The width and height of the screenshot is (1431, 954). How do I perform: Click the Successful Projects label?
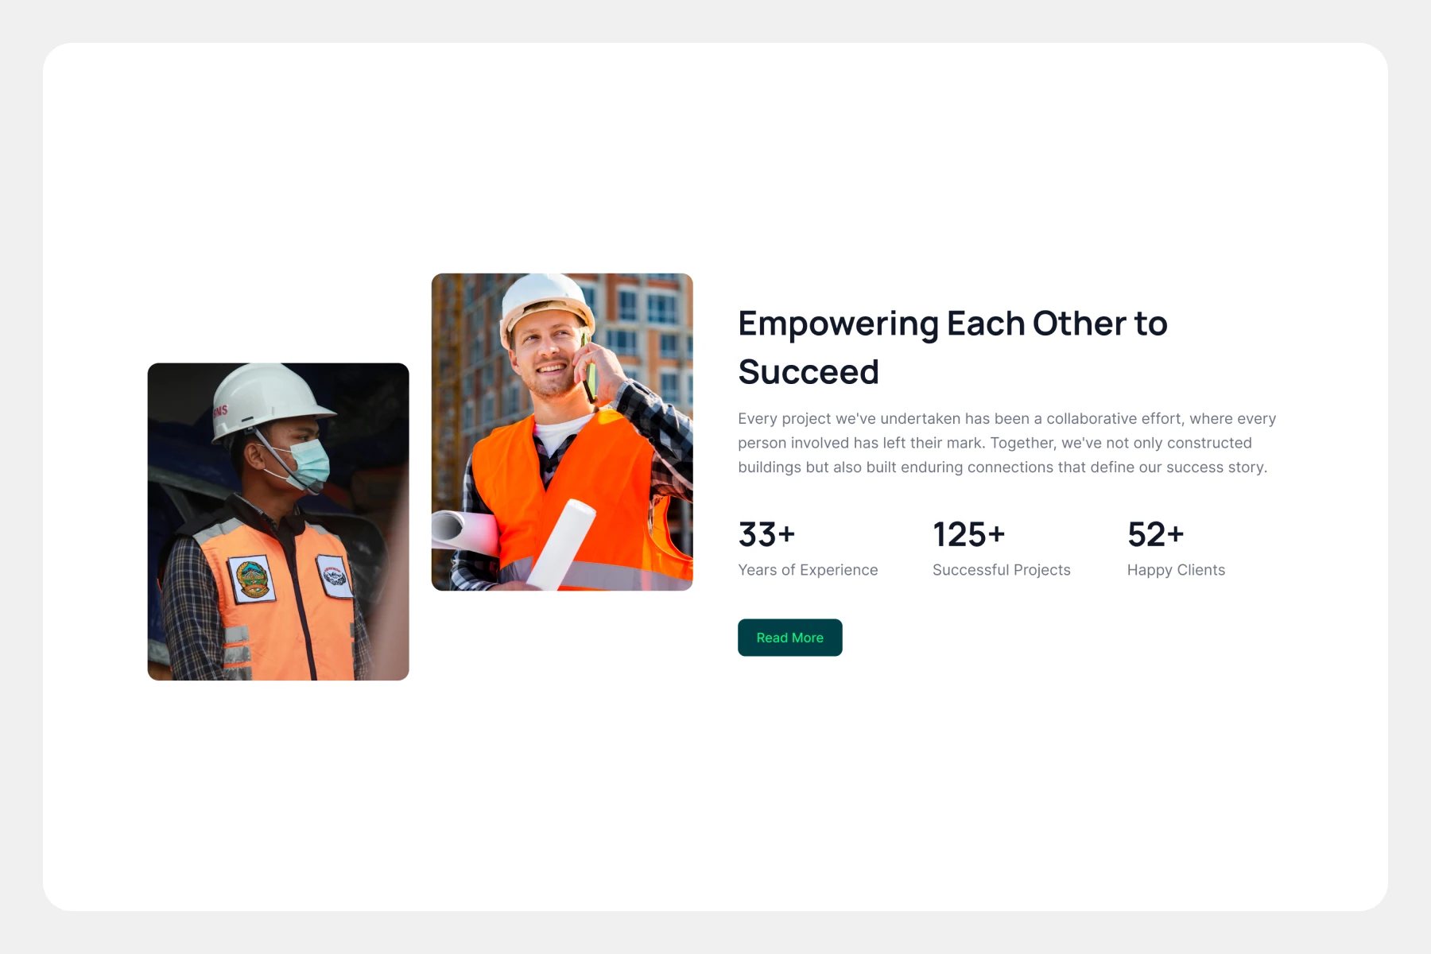pyautogui.click(x=1001, y=570)
